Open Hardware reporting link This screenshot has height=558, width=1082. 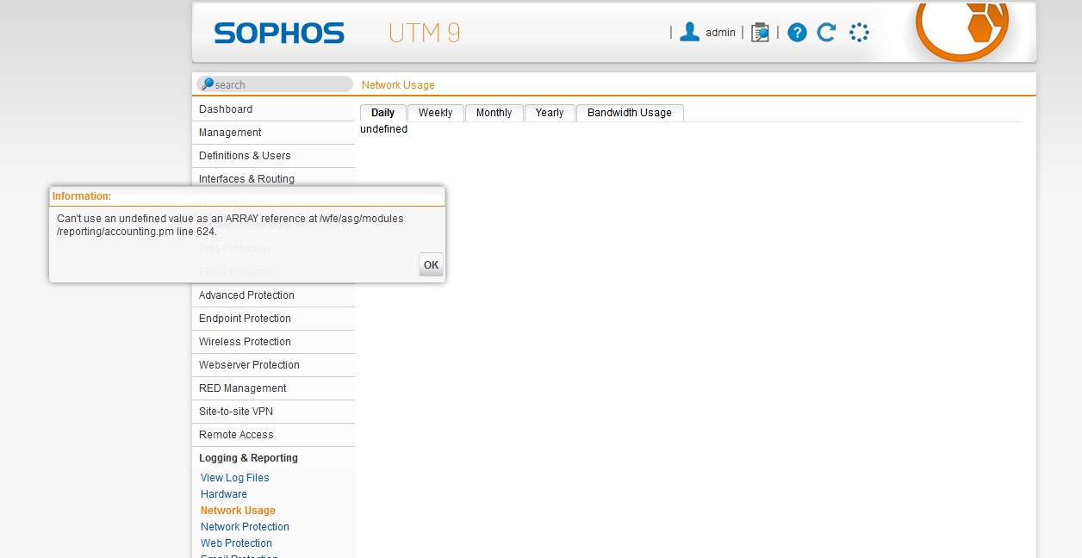[224, 494]
